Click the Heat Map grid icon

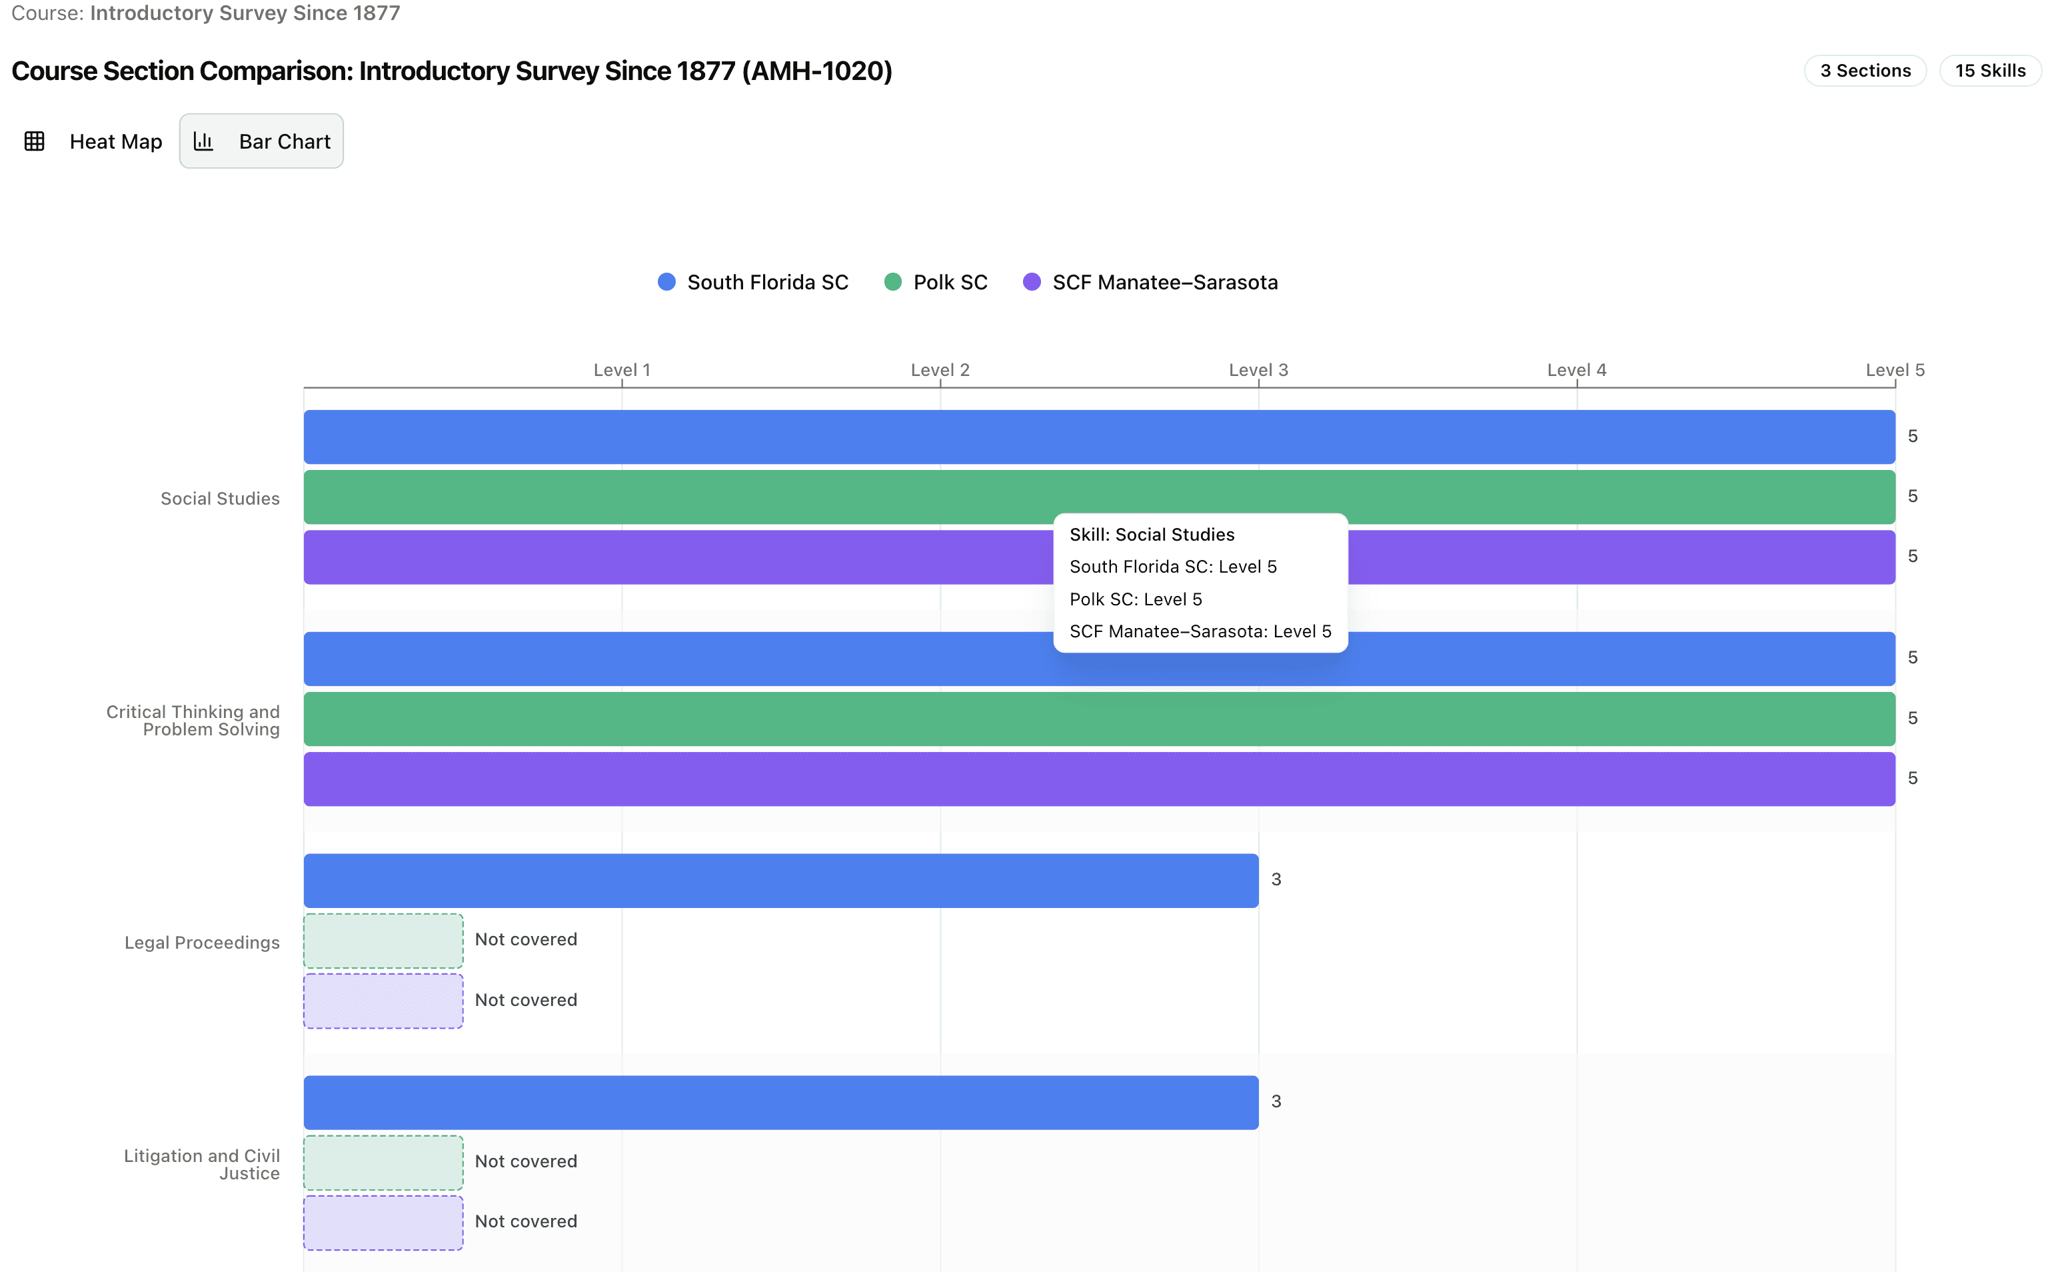[x=35, y=141]
